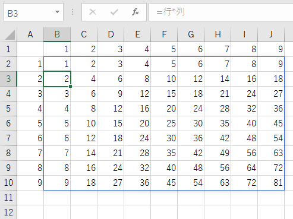Viewport: 293px width, 219px height.
Task: Open the Insert Function fx icon
Action: pyautogui.click(x=136, y=12)
